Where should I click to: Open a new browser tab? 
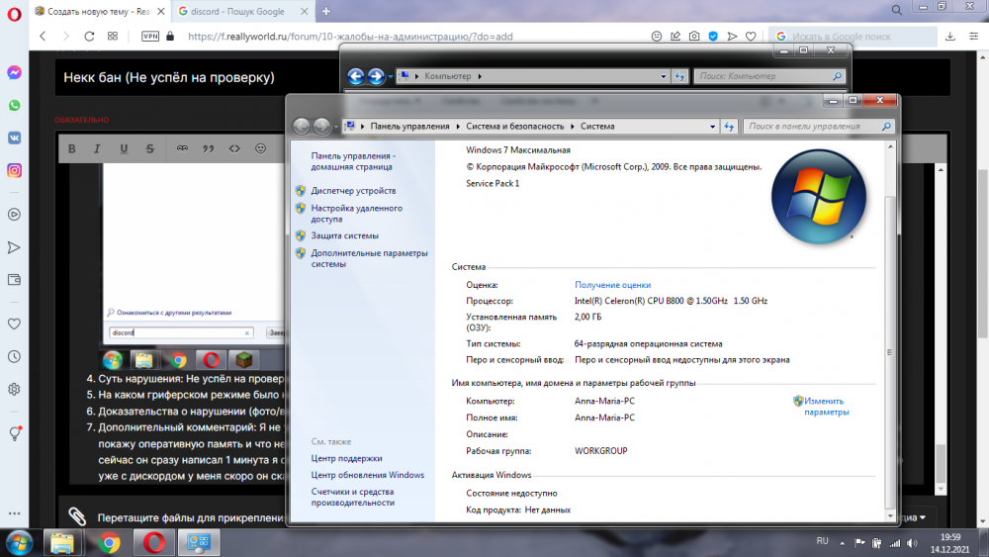[x=326, y=11]
